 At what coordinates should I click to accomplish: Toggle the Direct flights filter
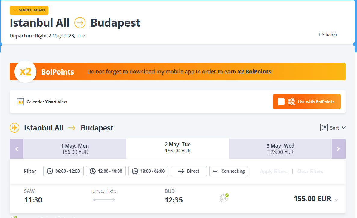click(189, 171)
